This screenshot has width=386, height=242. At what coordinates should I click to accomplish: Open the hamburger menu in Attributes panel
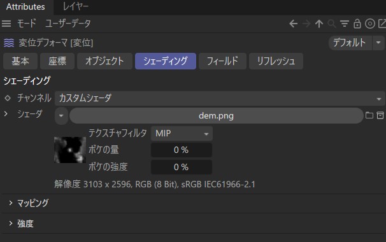point(6,24)
